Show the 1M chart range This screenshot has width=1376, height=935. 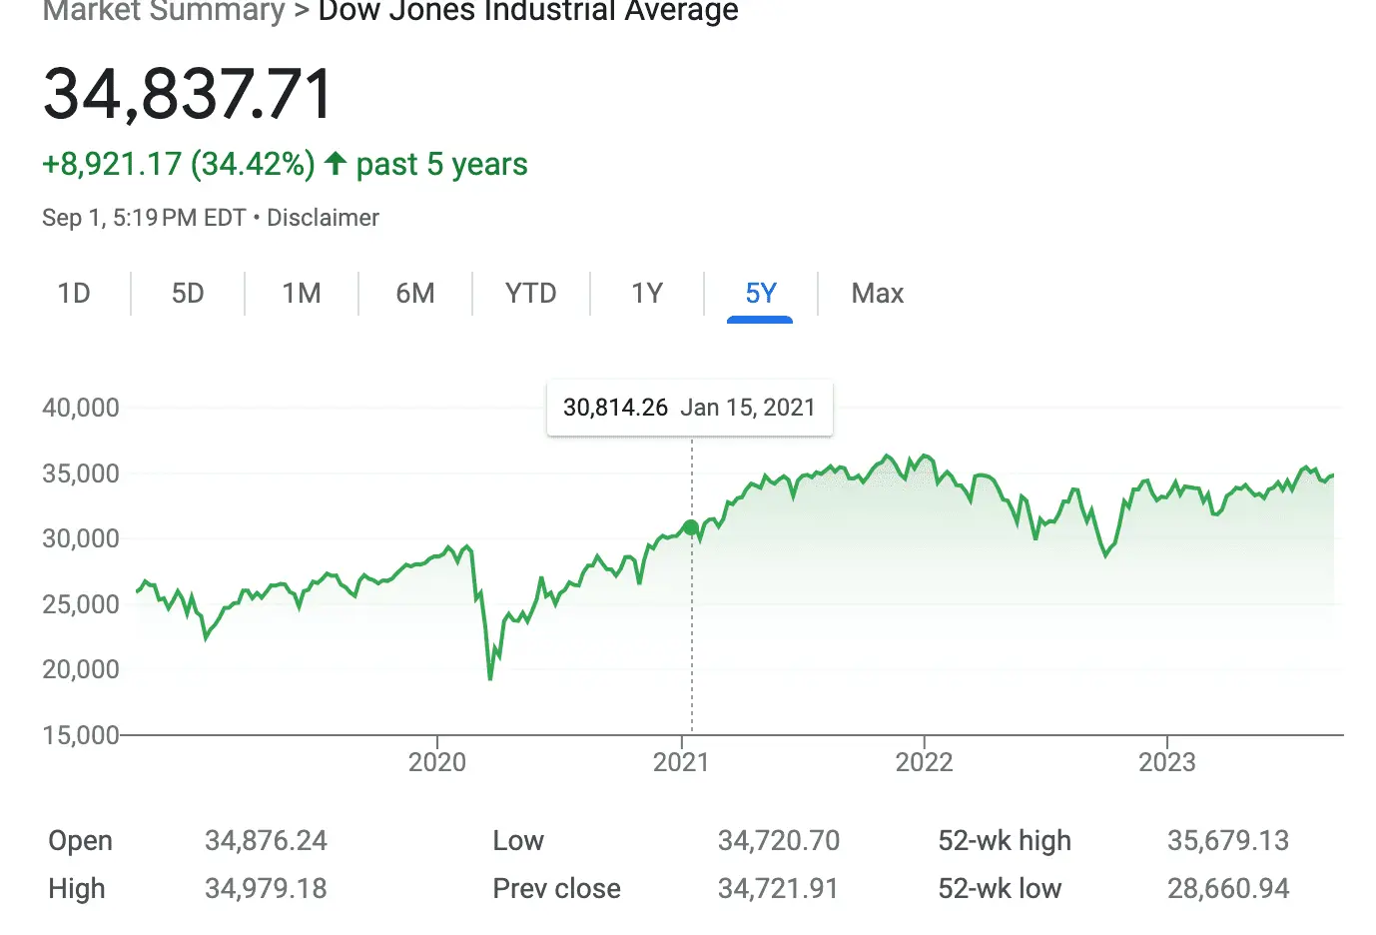pyautogui.click(x=302, y=294)
